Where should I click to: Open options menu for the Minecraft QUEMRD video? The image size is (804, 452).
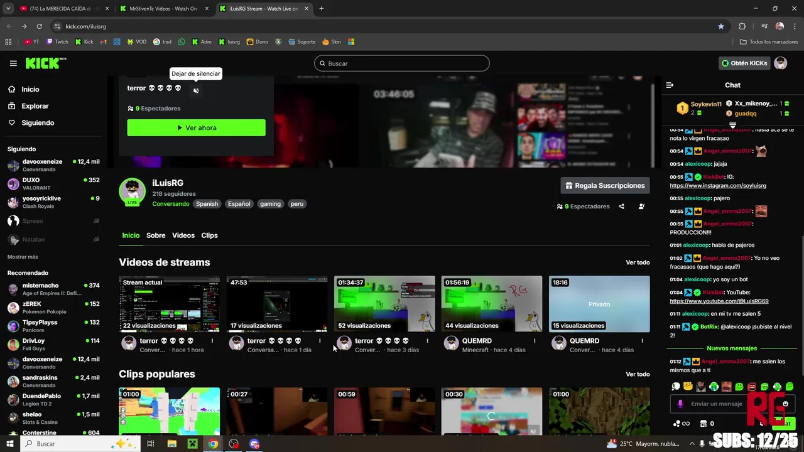pyautogui.click(x=535, y=341)
